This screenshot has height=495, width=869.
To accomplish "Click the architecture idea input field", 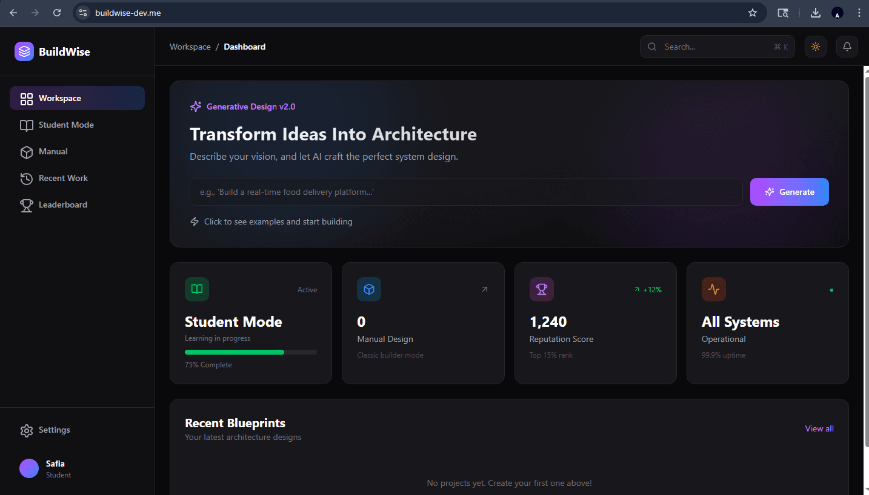I will (467, 191).
